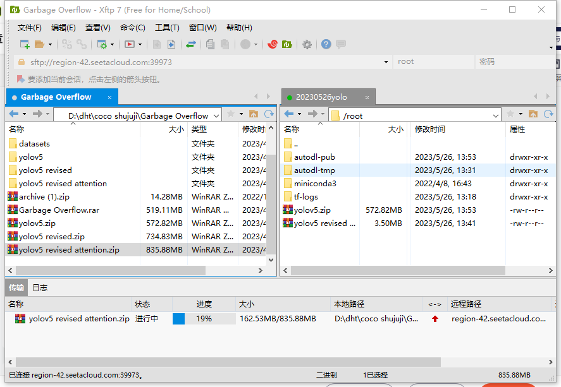Click the home folder icon beside local path bar

pos(254,116)
